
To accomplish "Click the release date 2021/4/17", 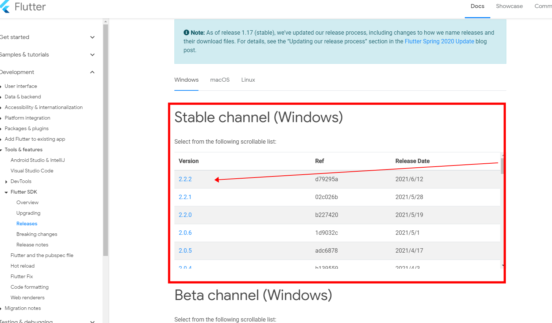I will point(409,251).
